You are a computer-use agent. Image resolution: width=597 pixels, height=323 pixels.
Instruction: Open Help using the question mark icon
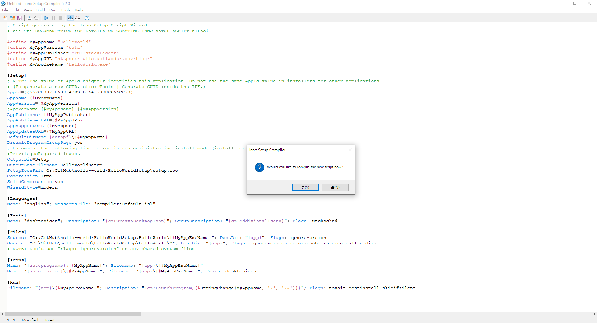pos(87,18)
